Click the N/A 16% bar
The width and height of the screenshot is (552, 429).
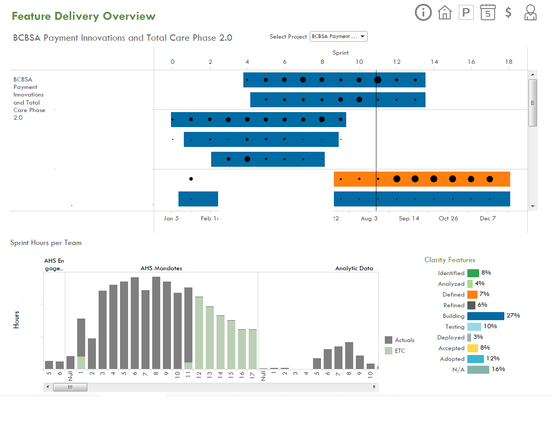coord(479,369)
